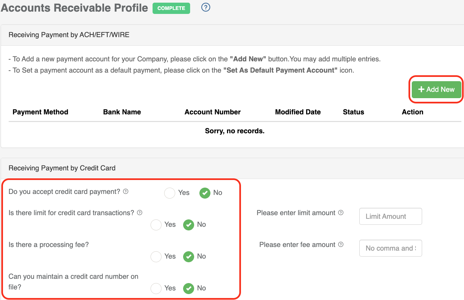Click the Limit Amount input field
Screen dimensions: 464x300
tap(391, 216)
